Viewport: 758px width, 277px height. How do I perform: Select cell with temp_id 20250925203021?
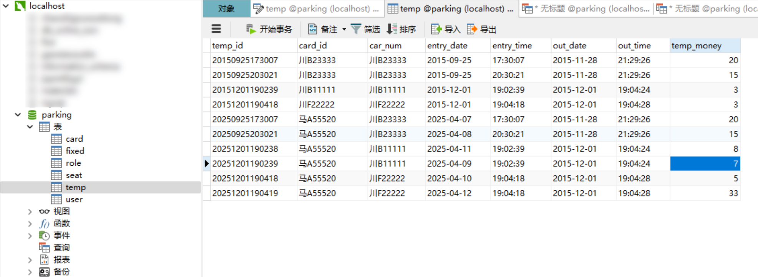click(x=254, y=134)
